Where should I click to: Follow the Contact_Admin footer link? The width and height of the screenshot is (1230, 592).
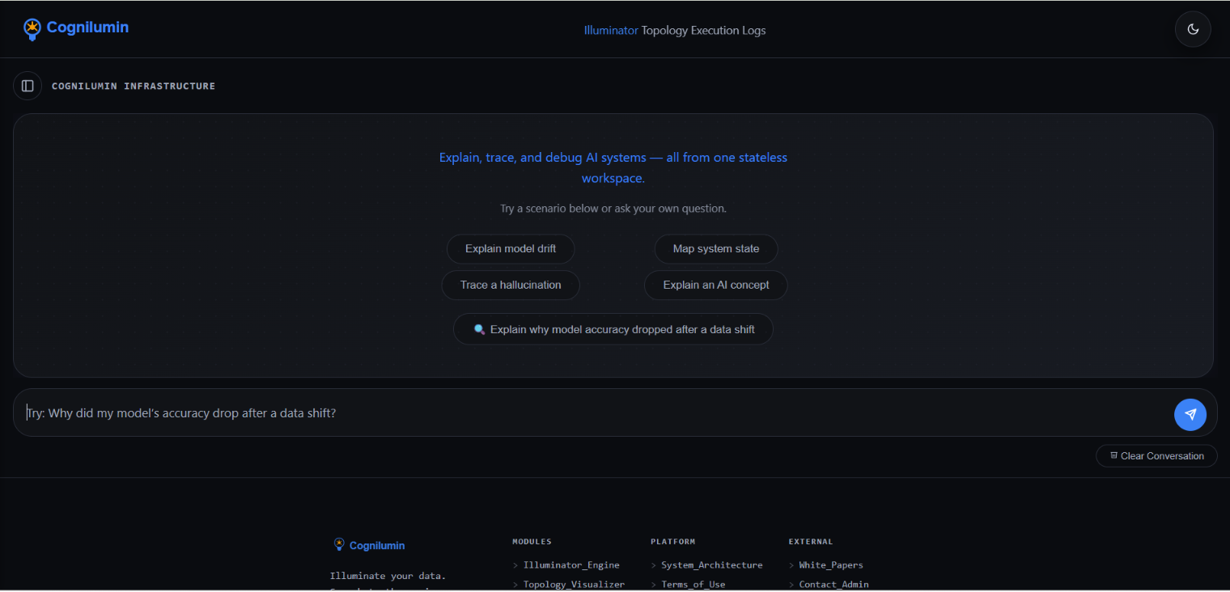pos(833,585)
